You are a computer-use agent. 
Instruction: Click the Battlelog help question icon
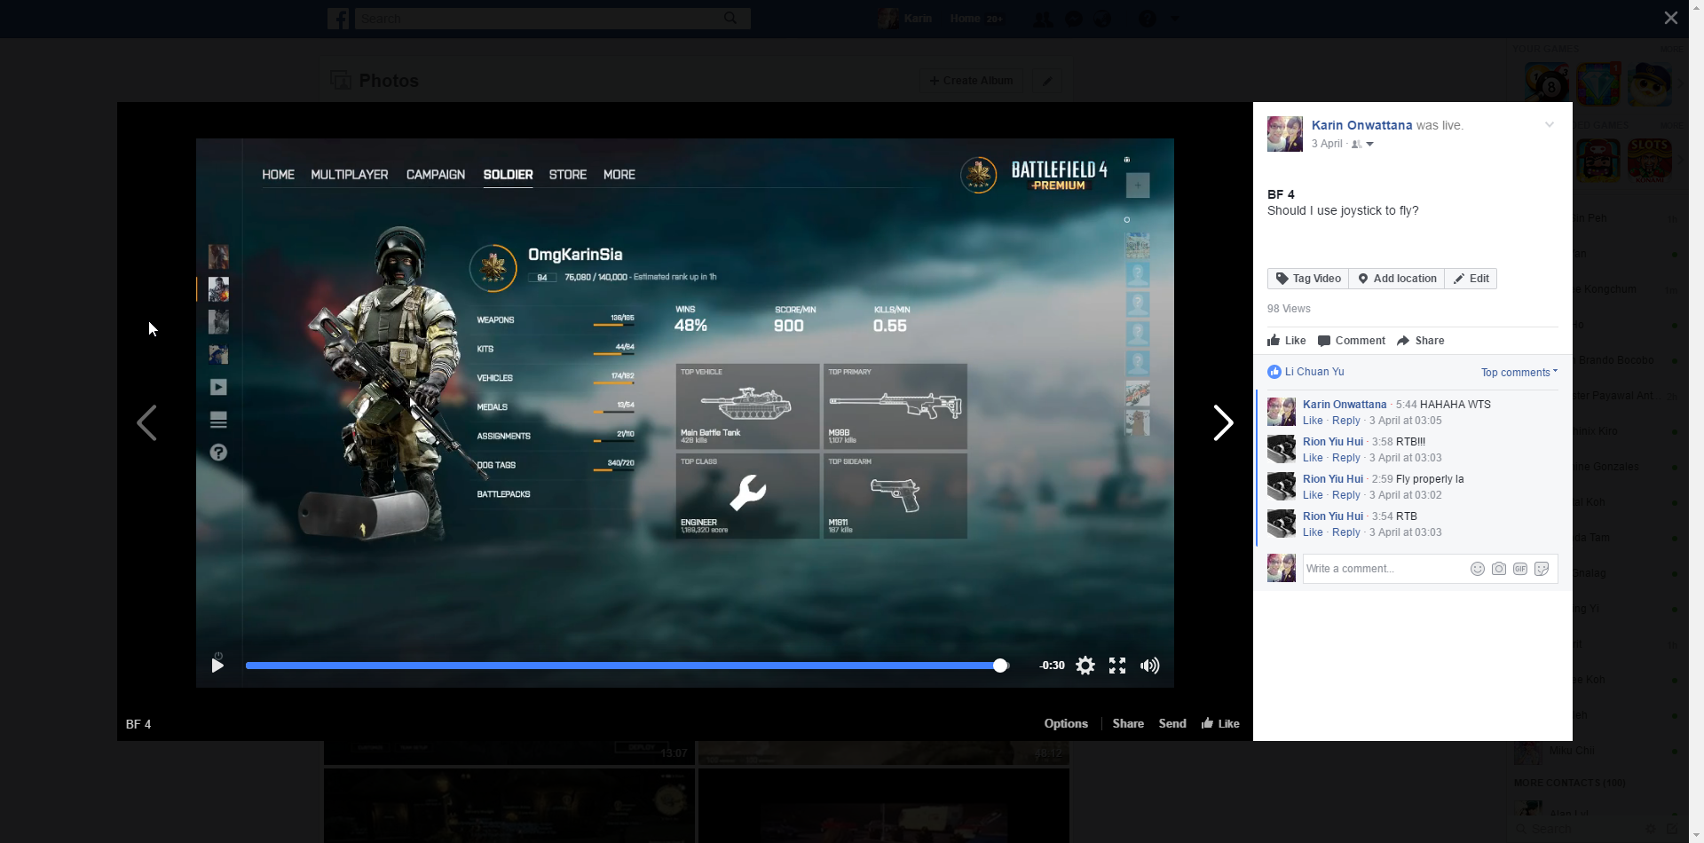point(218,453)
